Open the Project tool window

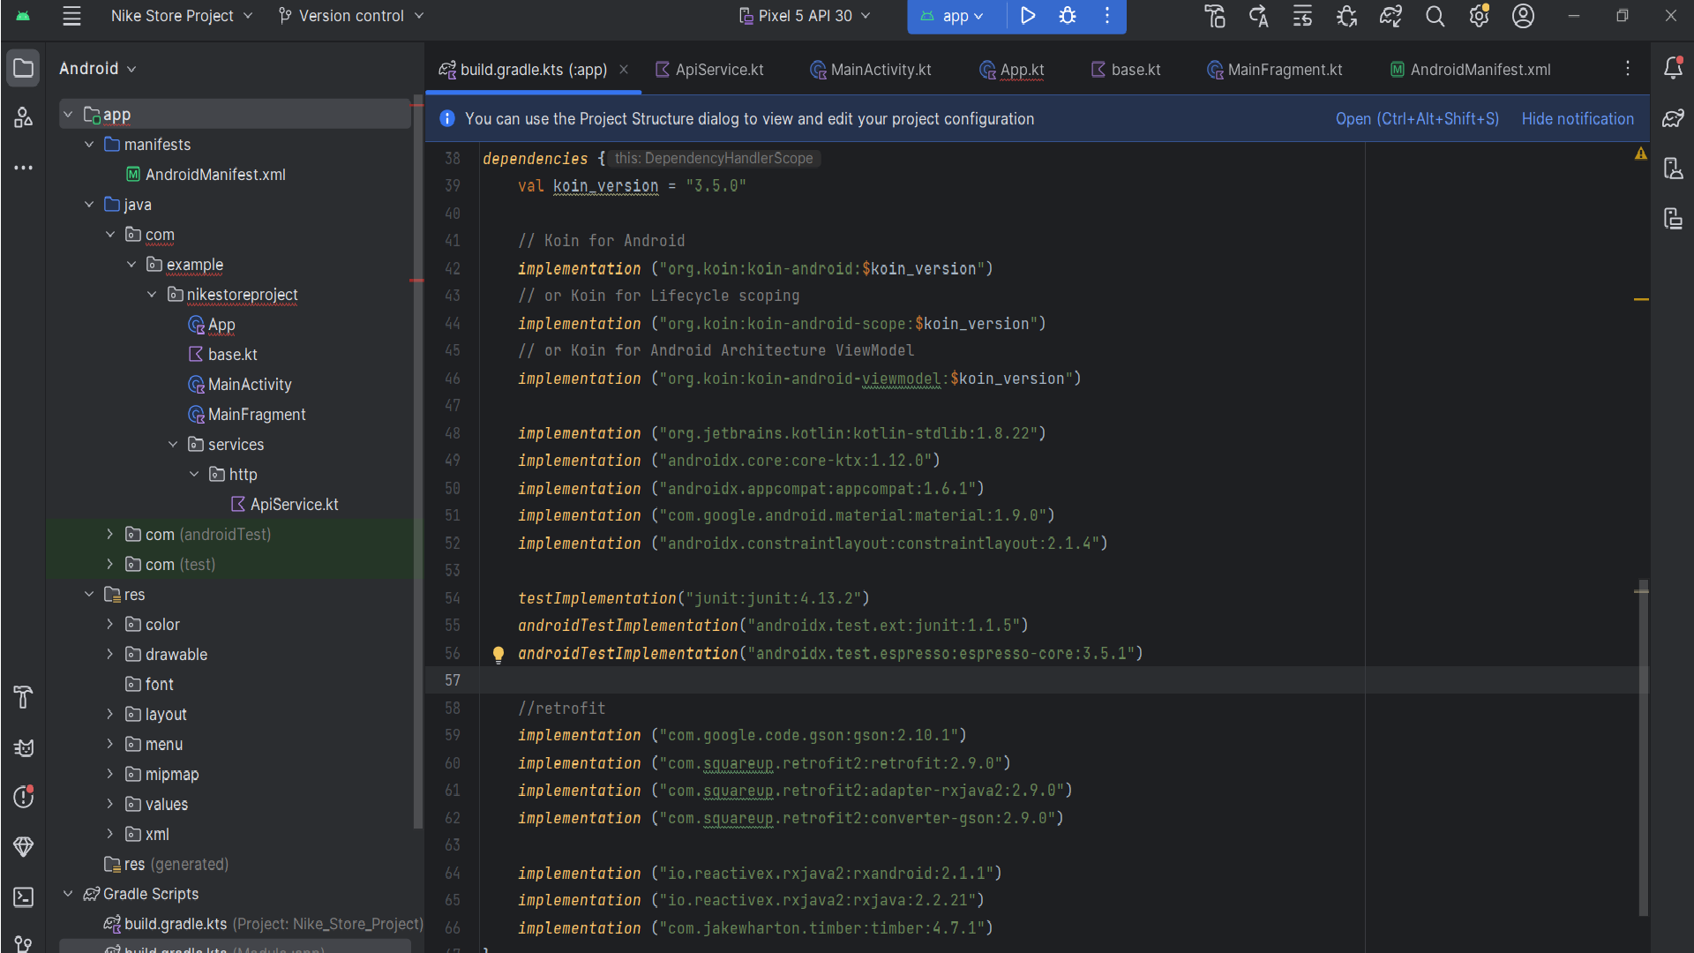point(24,68)
